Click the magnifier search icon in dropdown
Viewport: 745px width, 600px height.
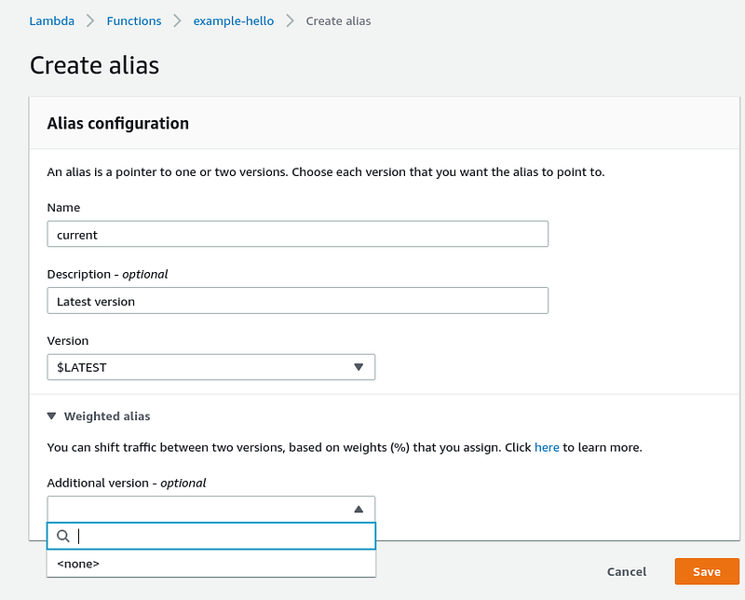coord(62,536)
